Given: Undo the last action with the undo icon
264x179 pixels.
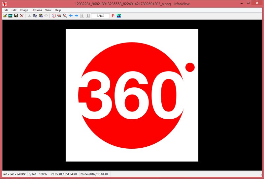Looking at the screenshot, I should tap(46, 16).
